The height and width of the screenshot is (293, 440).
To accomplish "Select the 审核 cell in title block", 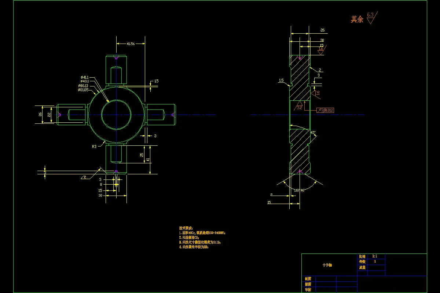I will (308, 290).
